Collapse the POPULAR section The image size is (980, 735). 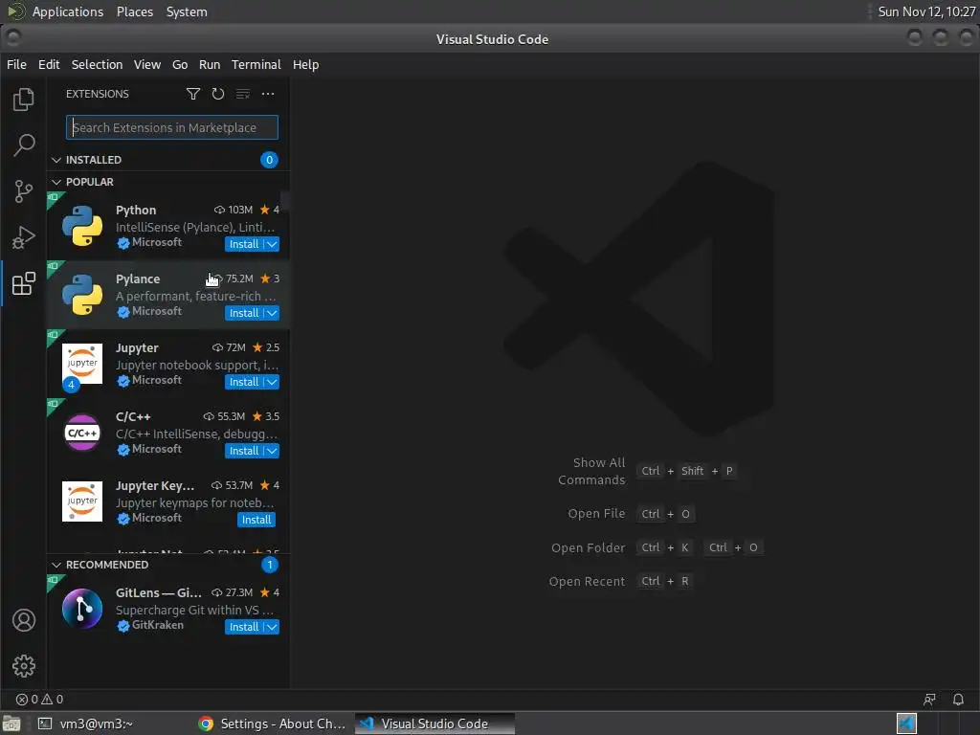56,182
